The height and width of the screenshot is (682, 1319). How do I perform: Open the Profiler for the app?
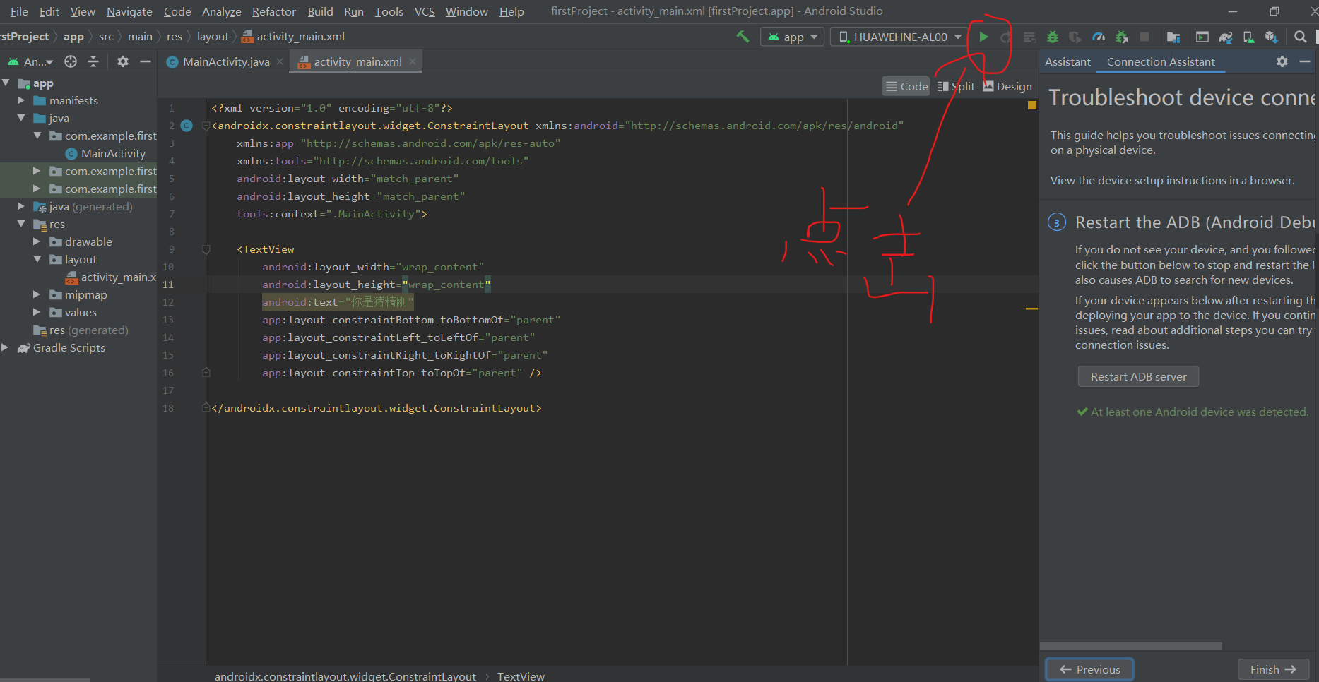click(x=1099, y=37)
